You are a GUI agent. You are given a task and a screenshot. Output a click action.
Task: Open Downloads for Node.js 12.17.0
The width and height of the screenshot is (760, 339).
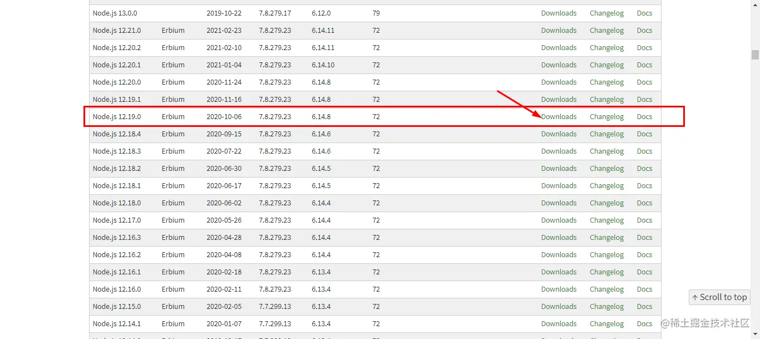(559, 220)
